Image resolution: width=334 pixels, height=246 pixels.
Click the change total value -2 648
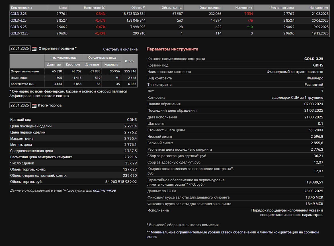click(x=132, y=78)
